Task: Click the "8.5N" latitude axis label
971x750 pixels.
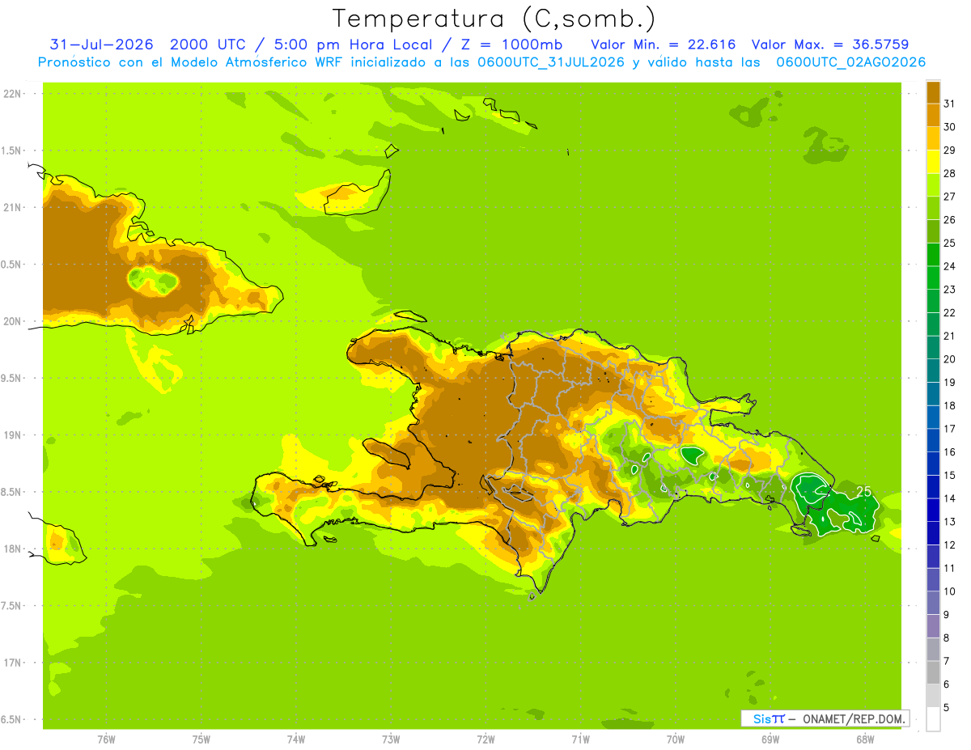Action: [x=12, y=492]
